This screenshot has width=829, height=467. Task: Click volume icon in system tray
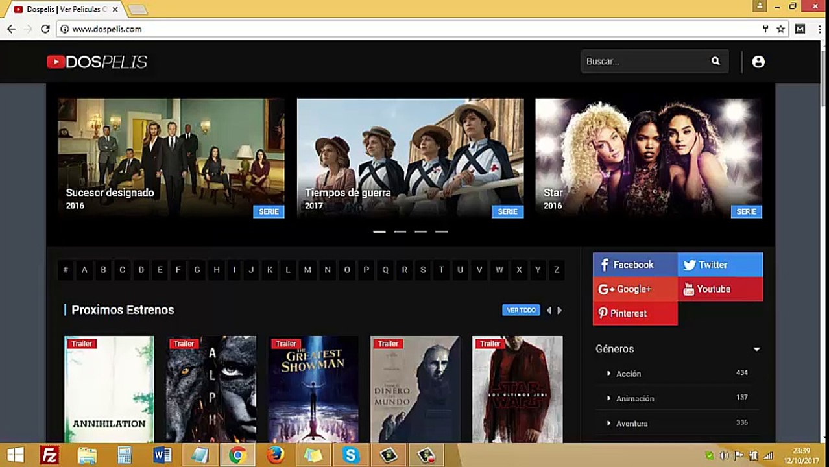[725, 455]
